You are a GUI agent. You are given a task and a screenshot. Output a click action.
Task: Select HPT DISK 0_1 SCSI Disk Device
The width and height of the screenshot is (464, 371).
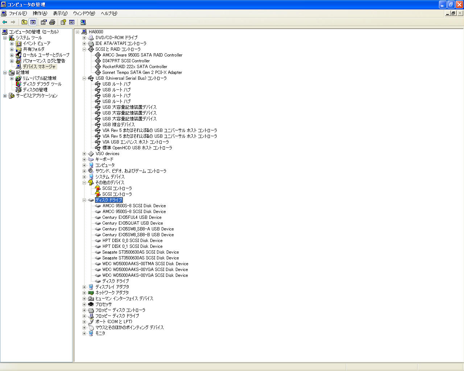click(x=133, y=246)
